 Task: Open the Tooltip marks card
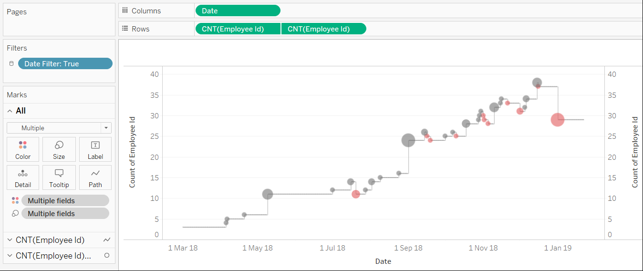(59, 177)
